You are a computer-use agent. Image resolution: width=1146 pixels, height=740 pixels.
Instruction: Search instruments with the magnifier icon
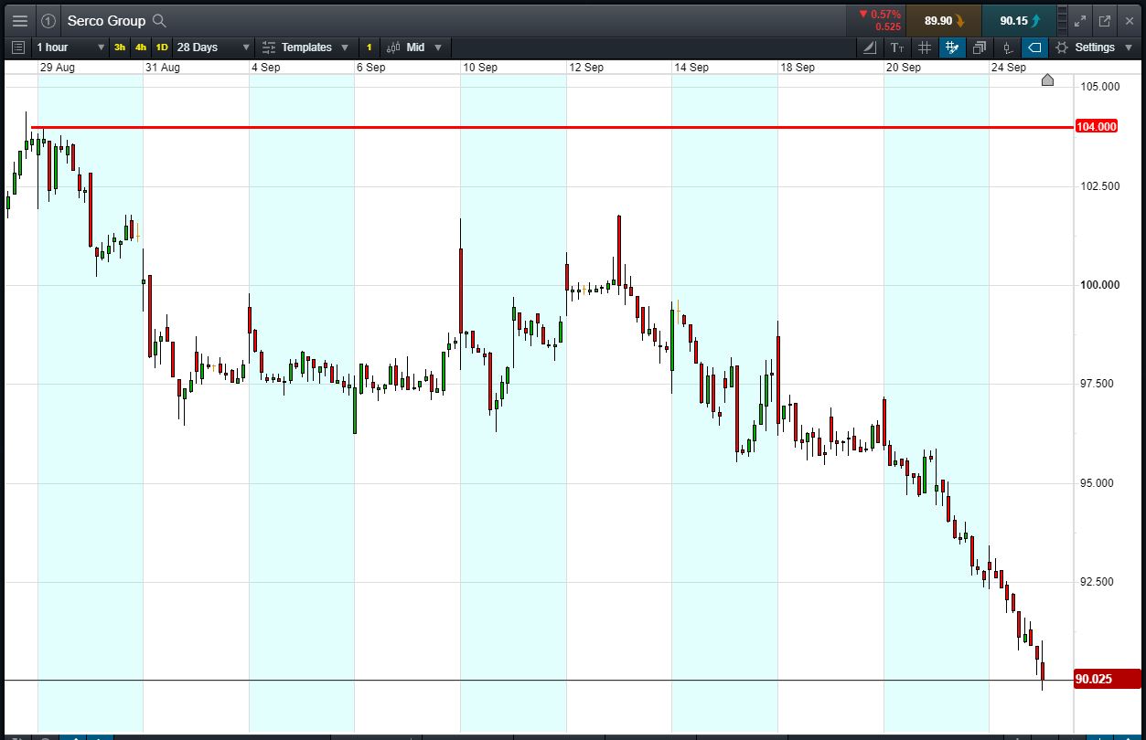pyautogui.click(x=159, y=20)
